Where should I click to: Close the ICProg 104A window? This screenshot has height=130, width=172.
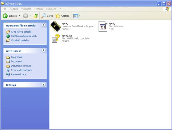(169, 4)
